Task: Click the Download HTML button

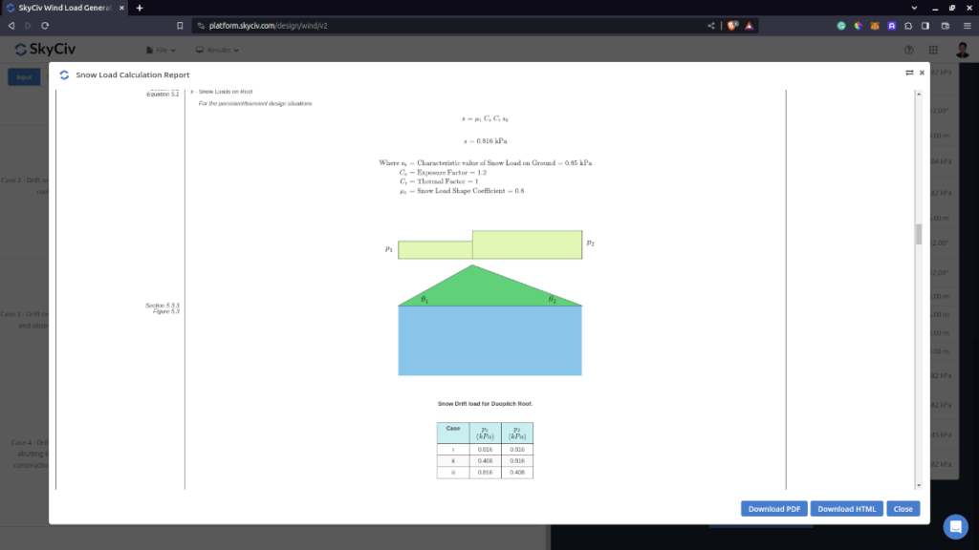Action: point(846,509)
